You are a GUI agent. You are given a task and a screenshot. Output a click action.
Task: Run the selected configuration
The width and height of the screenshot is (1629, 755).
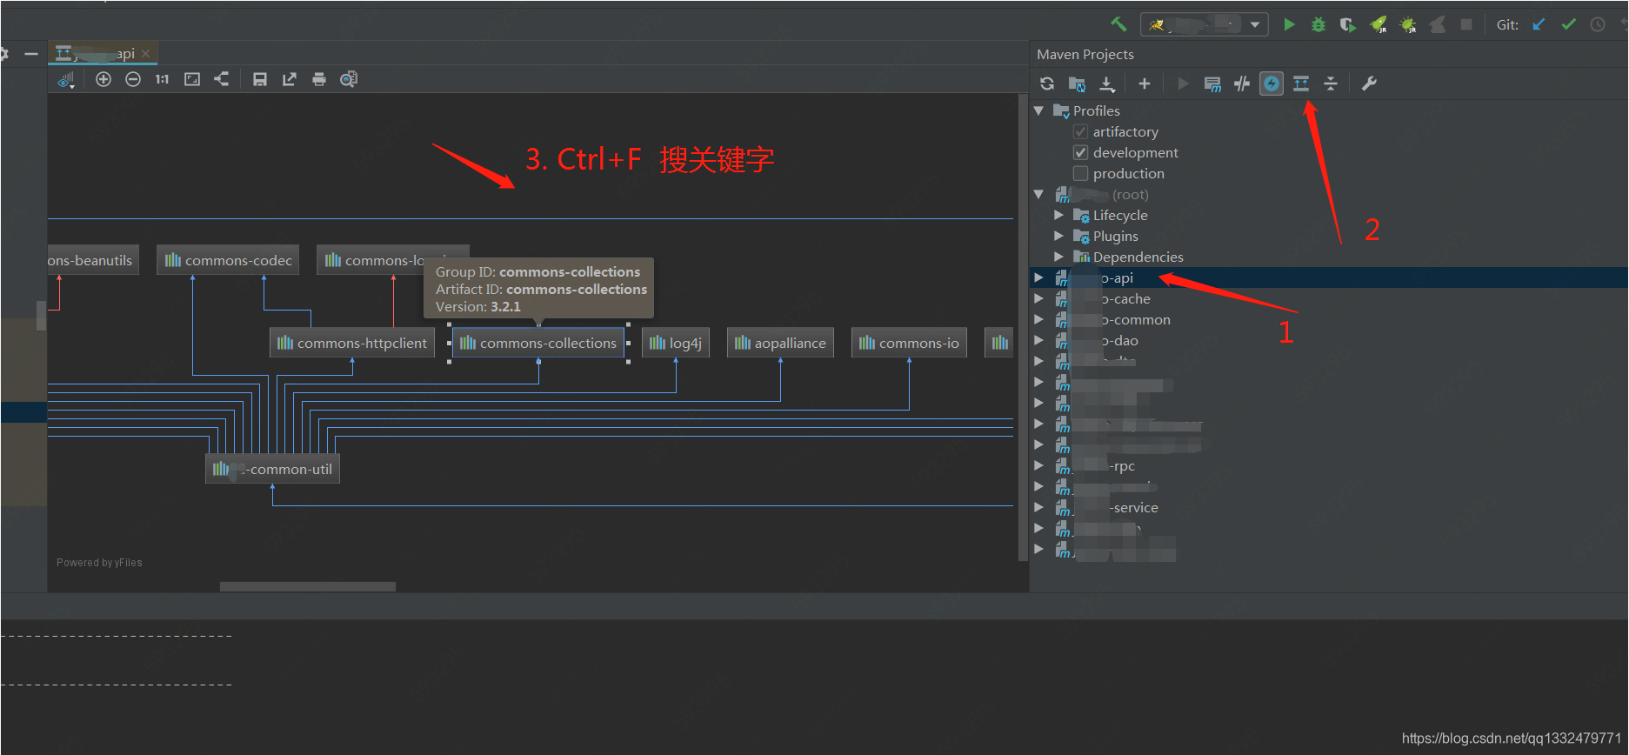[x=1289, y=24]
